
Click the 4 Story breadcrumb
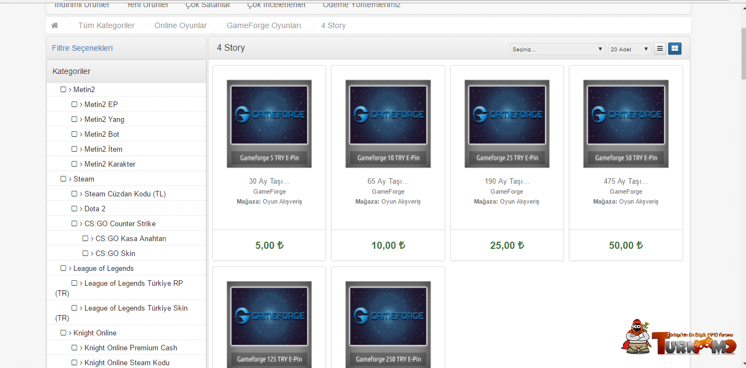click(333, 26)
